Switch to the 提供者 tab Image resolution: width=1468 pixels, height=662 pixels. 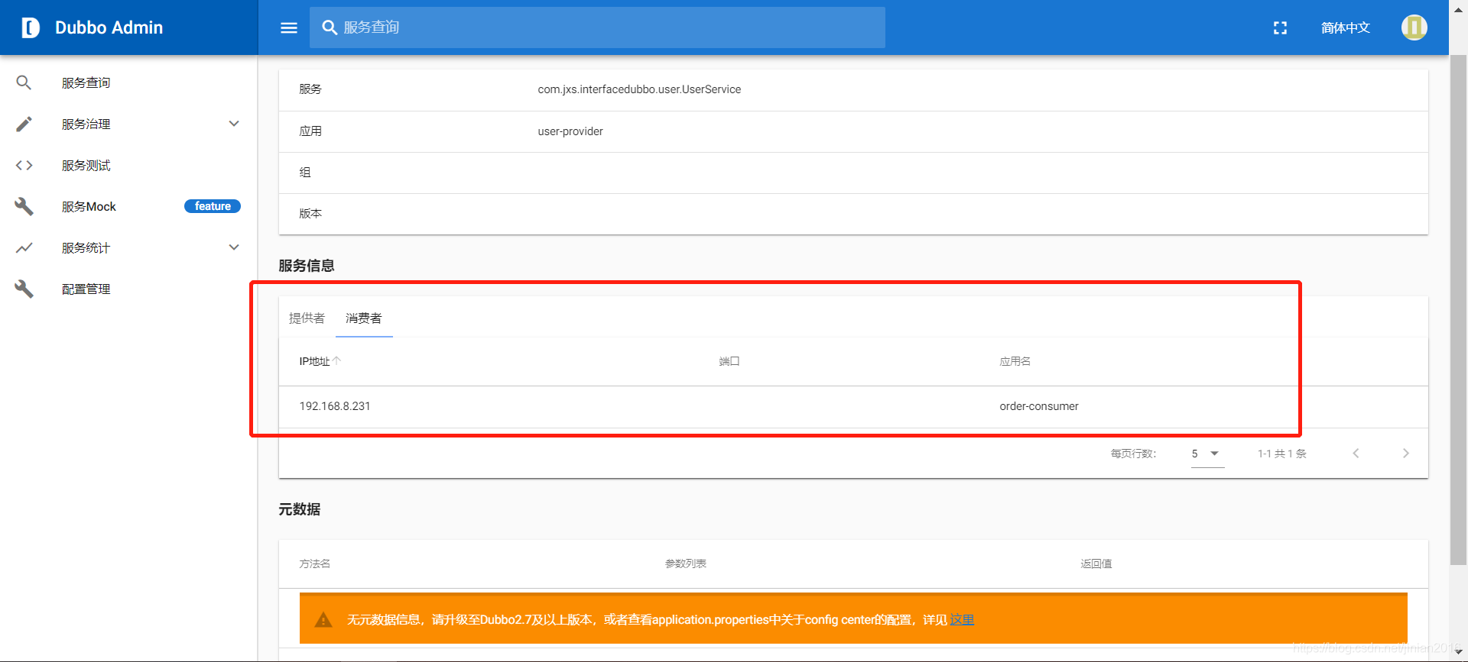pos(307,318)
